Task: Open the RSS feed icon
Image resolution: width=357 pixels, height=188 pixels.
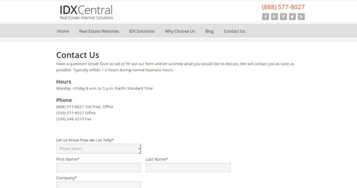Action: (x=301, y=16)
